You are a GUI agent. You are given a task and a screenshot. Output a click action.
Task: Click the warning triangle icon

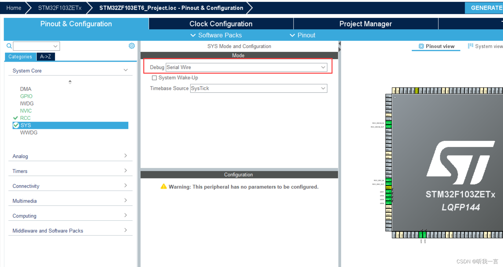tap(164, 186)
